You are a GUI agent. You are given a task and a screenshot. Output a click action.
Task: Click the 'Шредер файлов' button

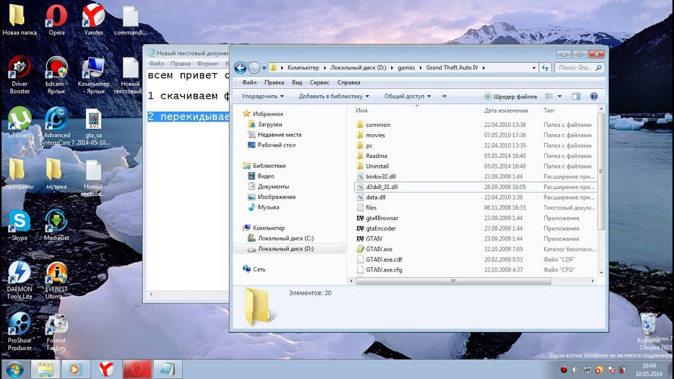pos(511,96)
